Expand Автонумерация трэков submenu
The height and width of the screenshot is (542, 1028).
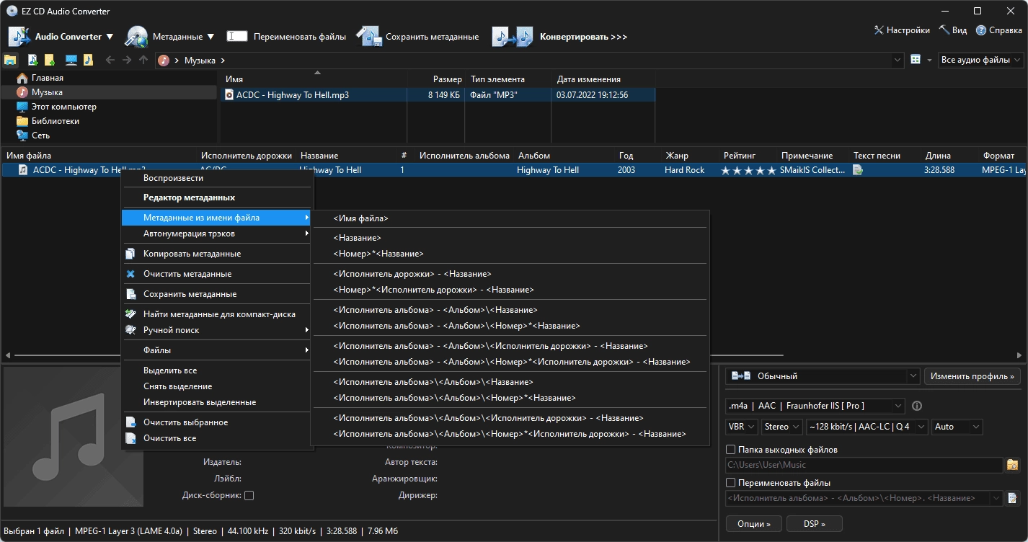(x=217, y=234)
